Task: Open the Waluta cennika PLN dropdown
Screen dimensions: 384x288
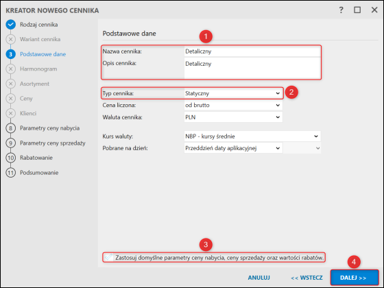Action: [233, 117]
